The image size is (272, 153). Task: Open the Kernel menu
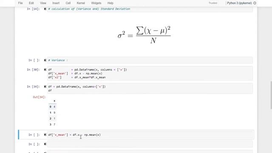81,3
